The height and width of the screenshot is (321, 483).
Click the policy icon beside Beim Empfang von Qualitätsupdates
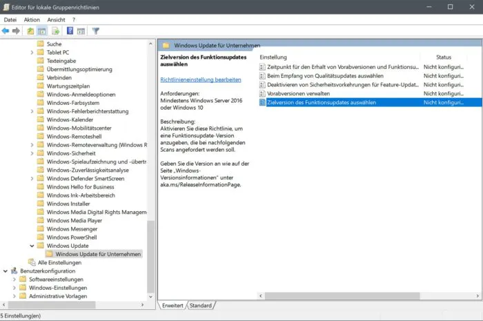point(262,76)
